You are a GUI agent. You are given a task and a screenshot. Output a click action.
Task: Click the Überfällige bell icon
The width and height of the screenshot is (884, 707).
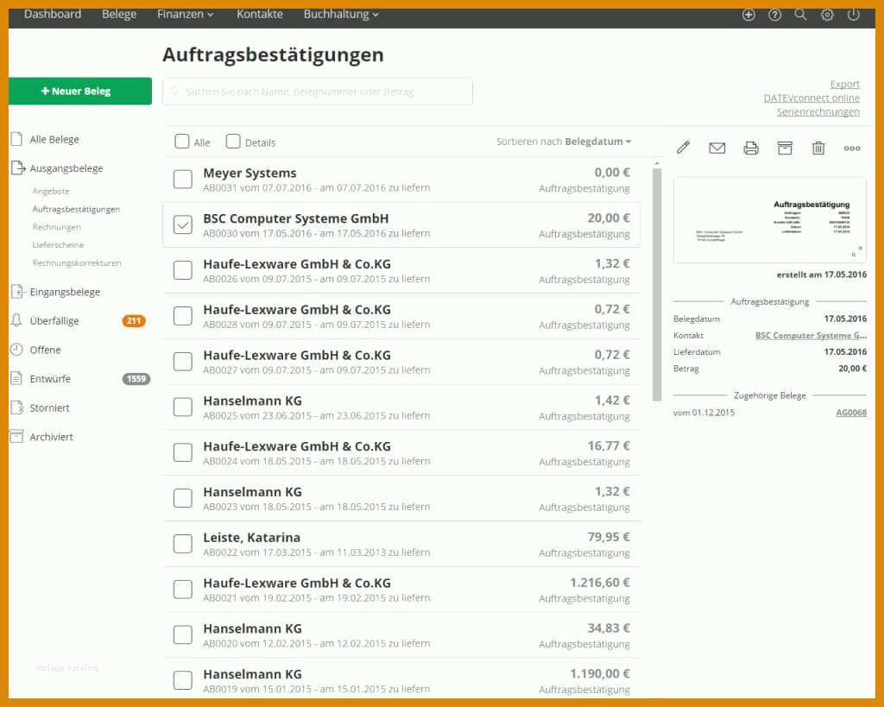point(17,320)
